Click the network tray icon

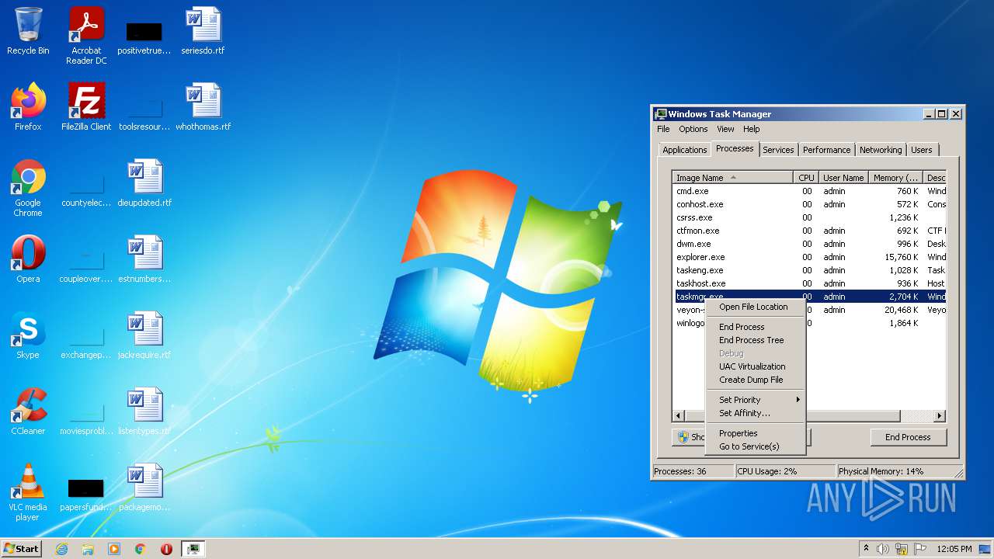click(x=902, y=549)
